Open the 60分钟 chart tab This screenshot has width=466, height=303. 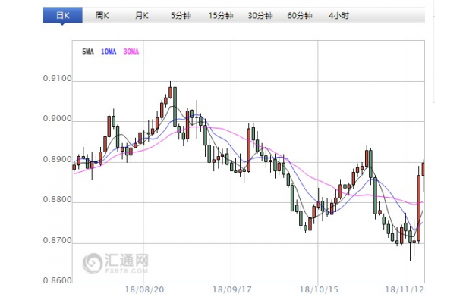pos(300,15)
